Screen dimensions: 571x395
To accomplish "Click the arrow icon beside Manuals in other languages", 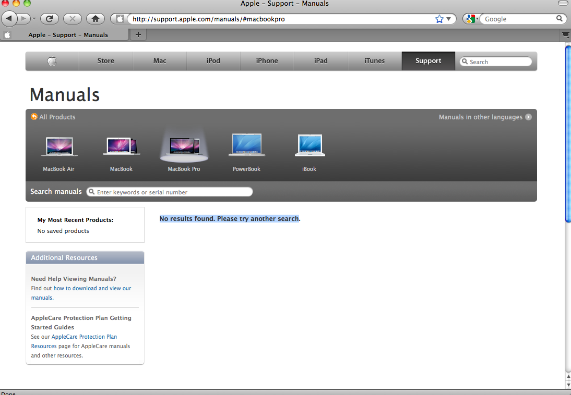I will click(x=528, y=117).
